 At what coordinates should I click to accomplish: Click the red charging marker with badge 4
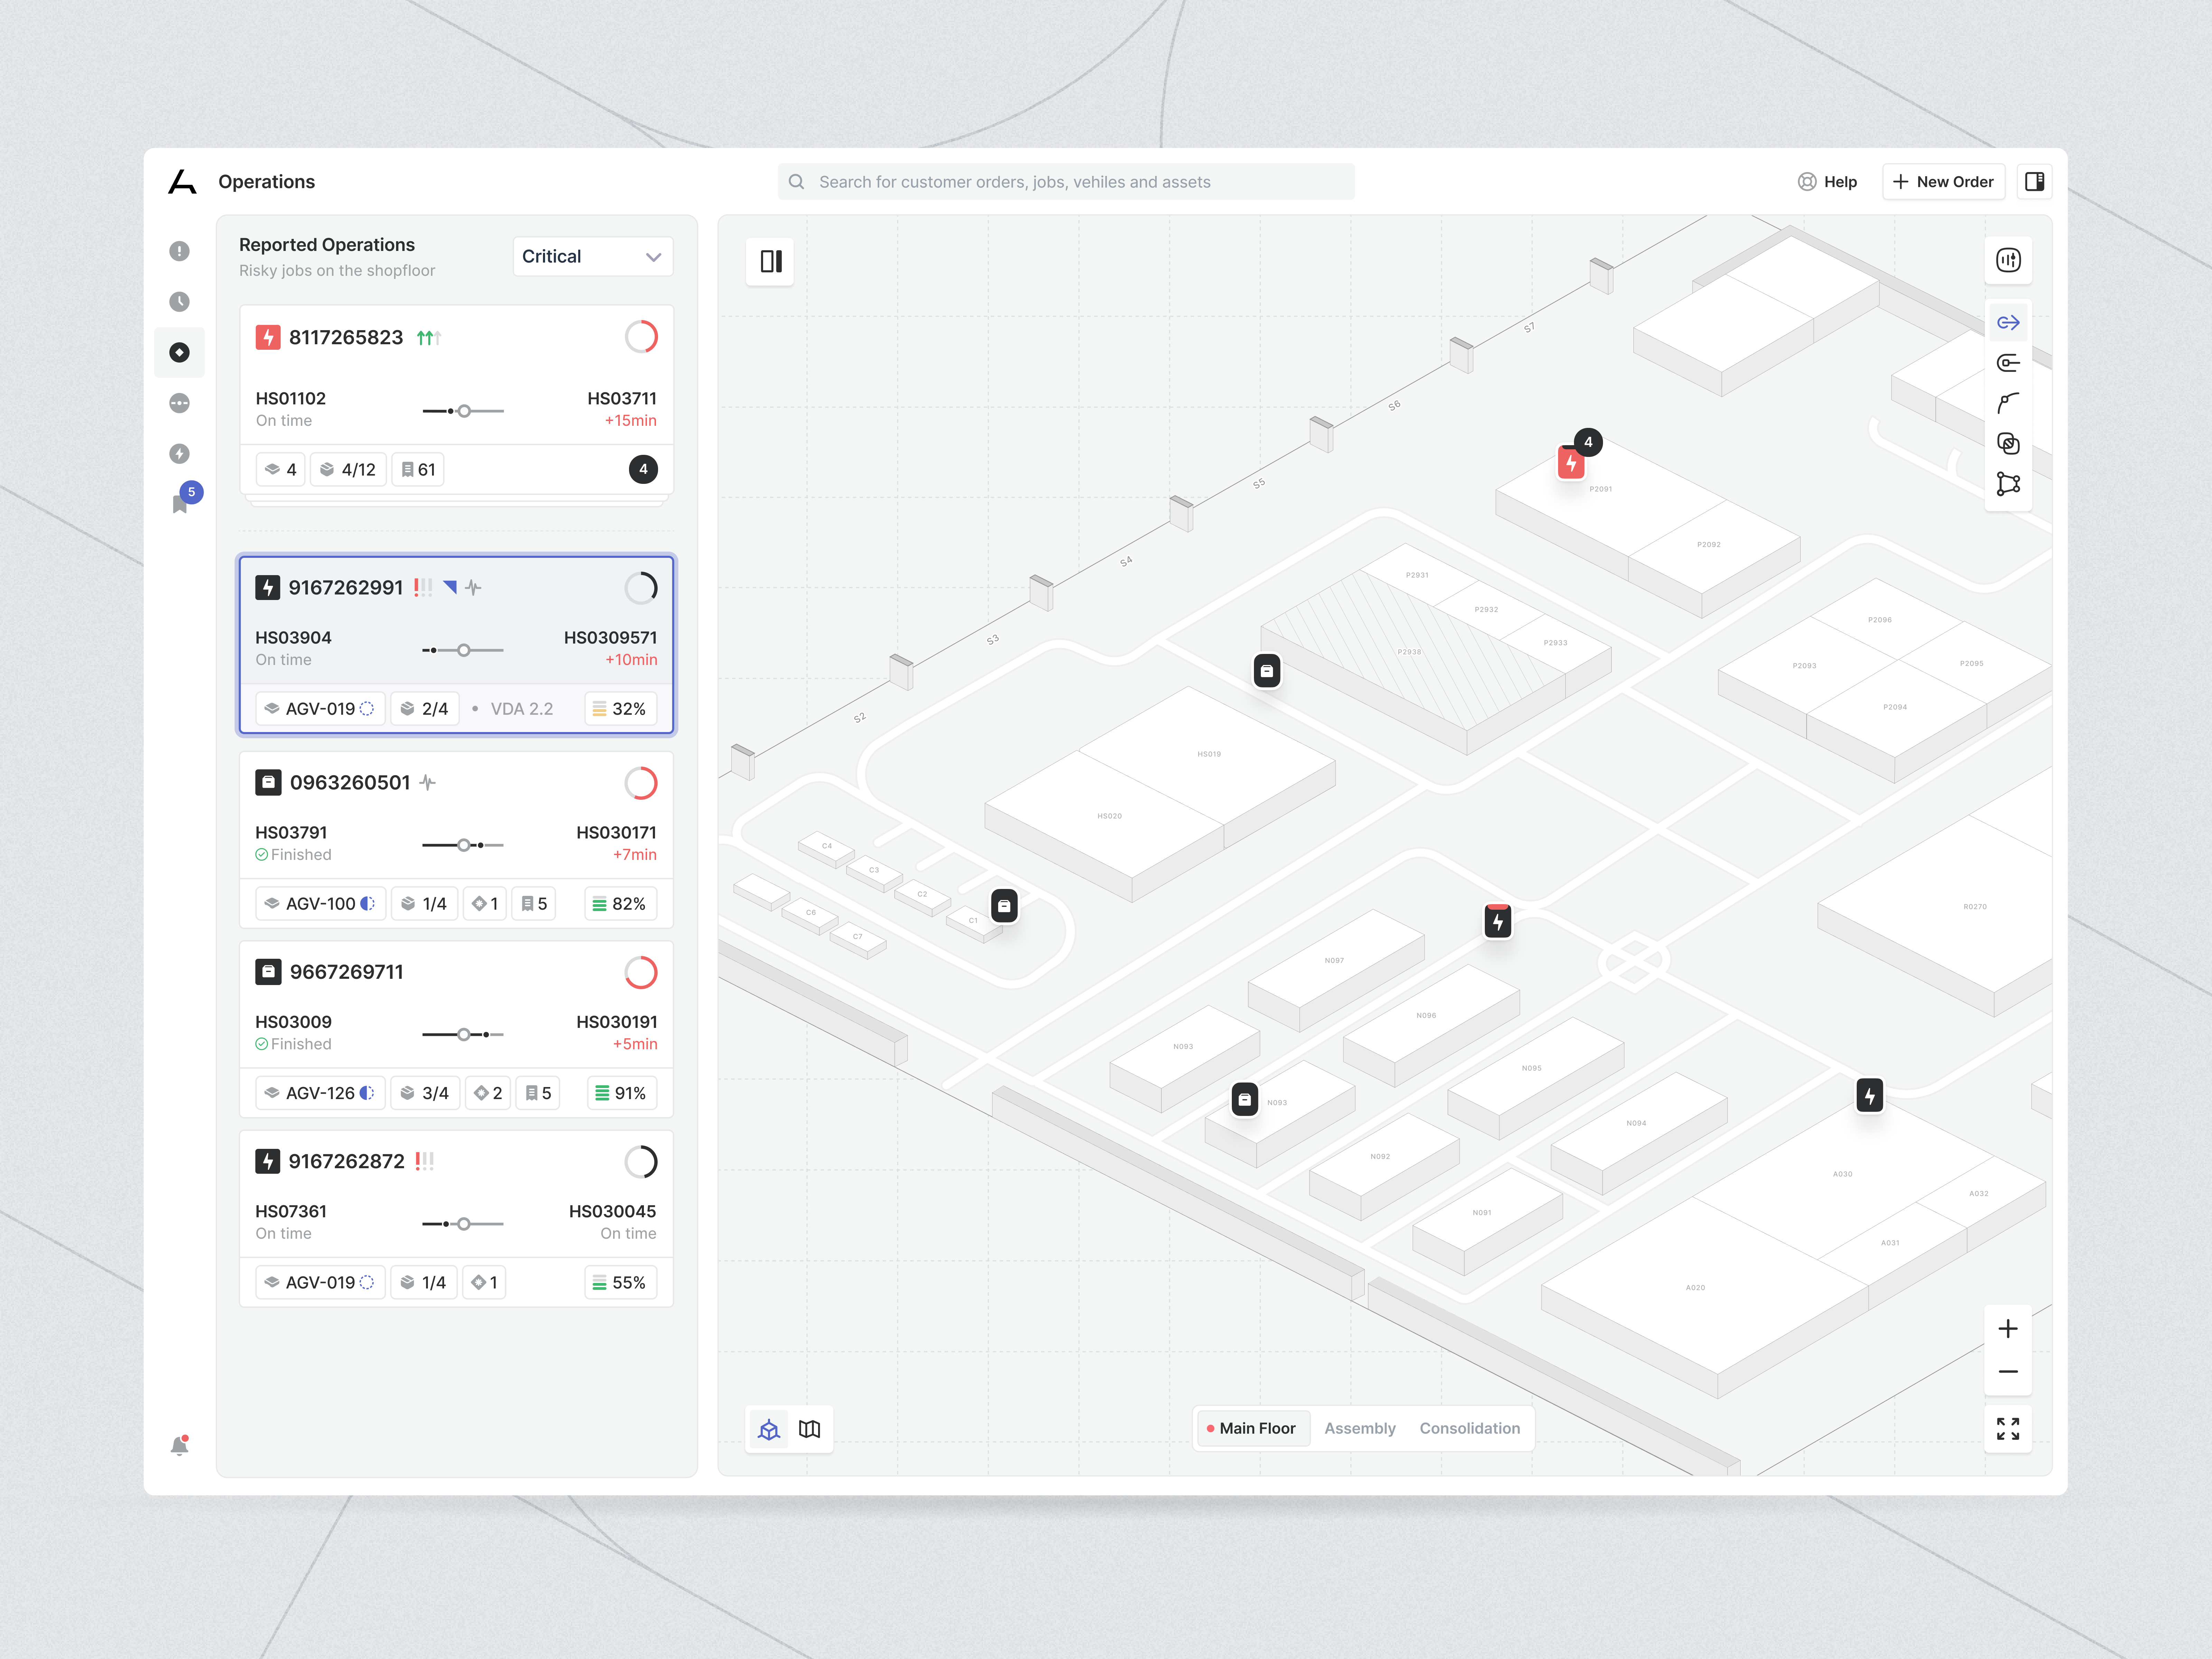click(1571, 463)
